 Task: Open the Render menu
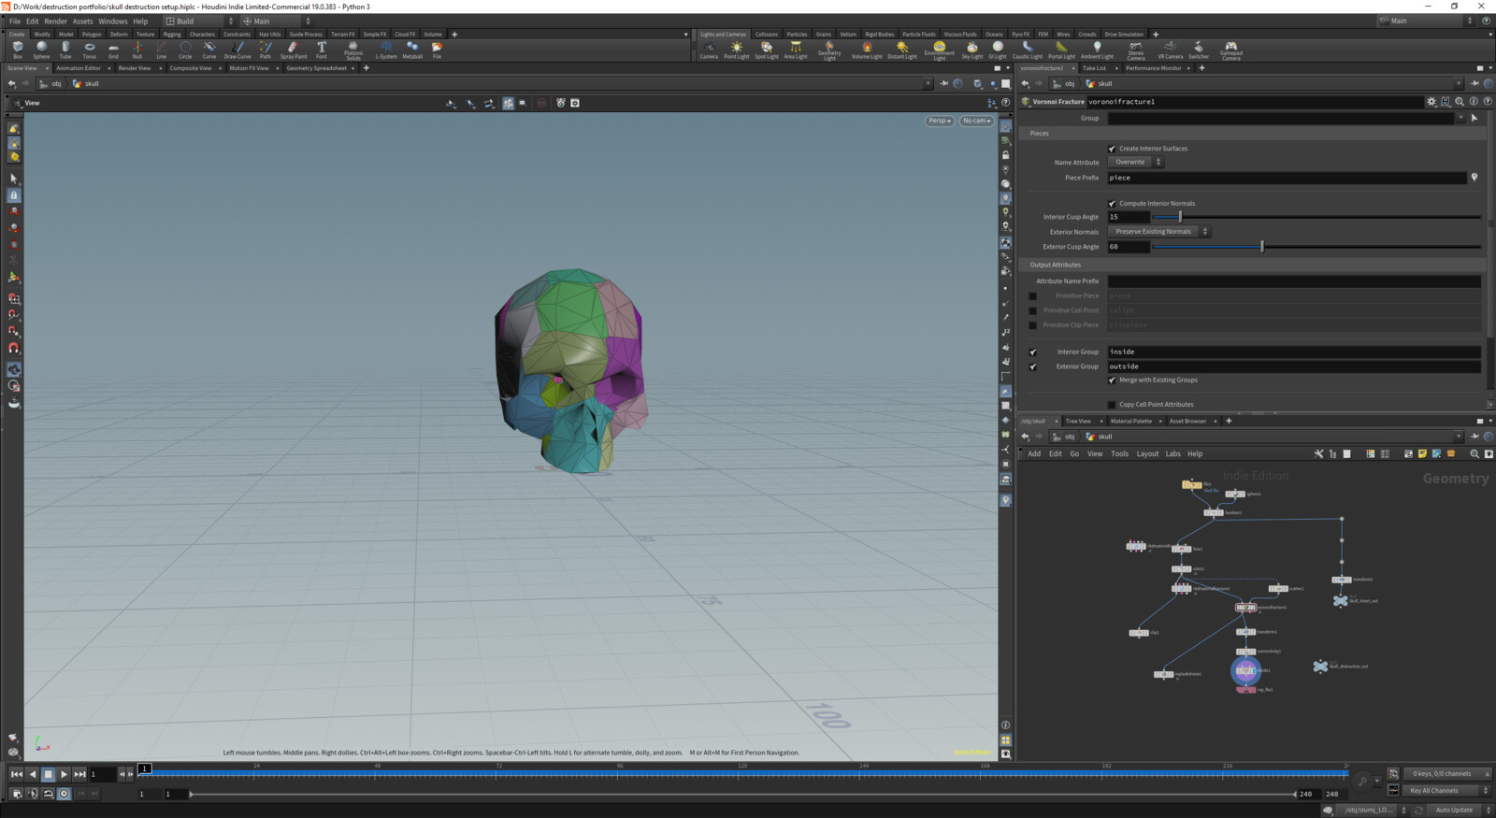(55, 21)
